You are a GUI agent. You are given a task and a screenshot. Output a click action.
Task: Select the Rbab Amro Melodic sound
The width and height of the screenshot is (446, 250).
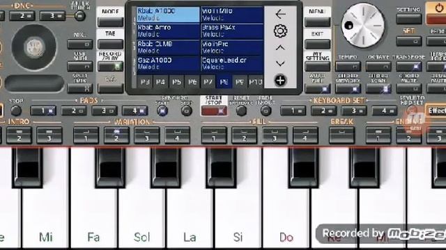(x=168, y=31)
